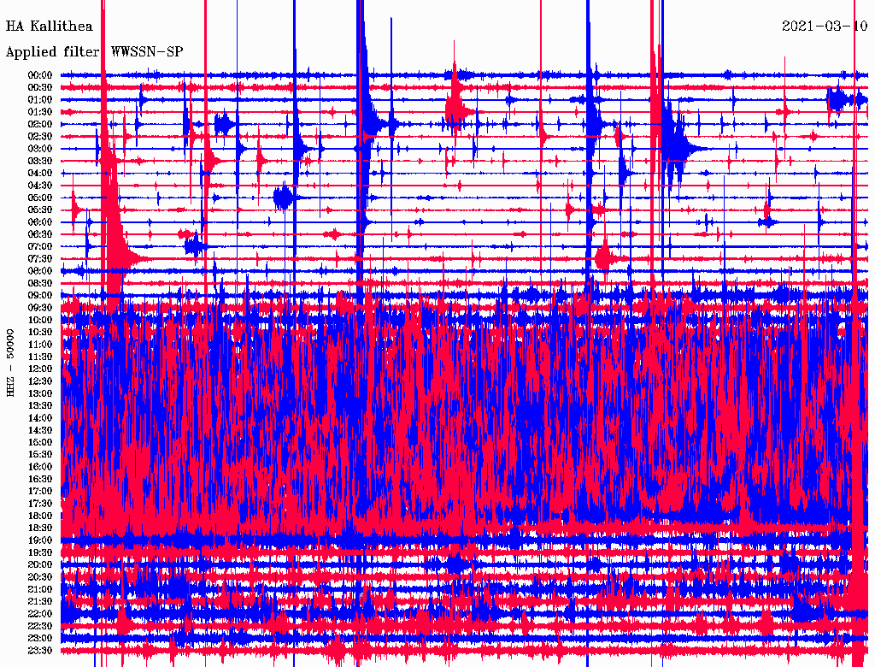
Task: Select the 00:30 time label
Action: [x=40, y=88]
